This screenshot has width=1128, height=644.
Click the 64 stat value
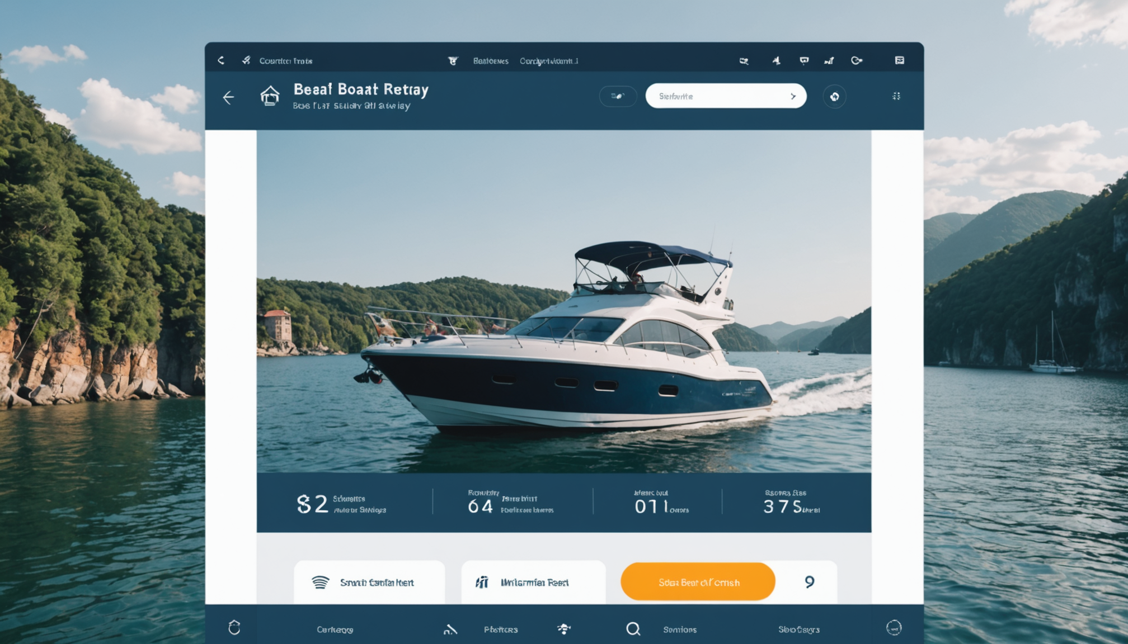point(480,506)
